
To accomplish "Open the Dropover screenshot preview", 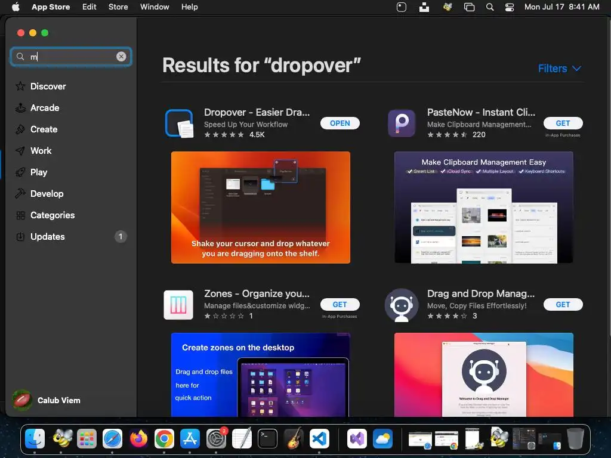I will (x=261, y=208).
